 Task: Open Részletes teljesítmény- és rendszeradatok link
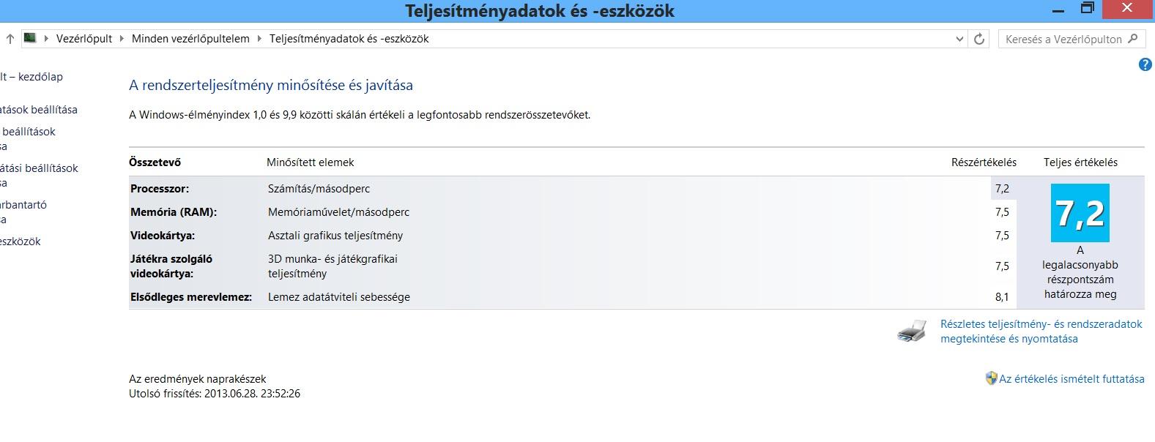point(1041,331)
